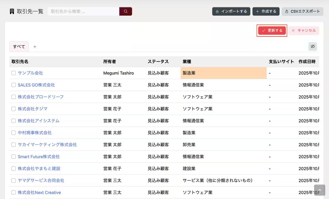Image resolution: width=329 pixels, height=199 pixels.
Task: Click the building icon beside 取引先一覧
Action: coord(12,11)
